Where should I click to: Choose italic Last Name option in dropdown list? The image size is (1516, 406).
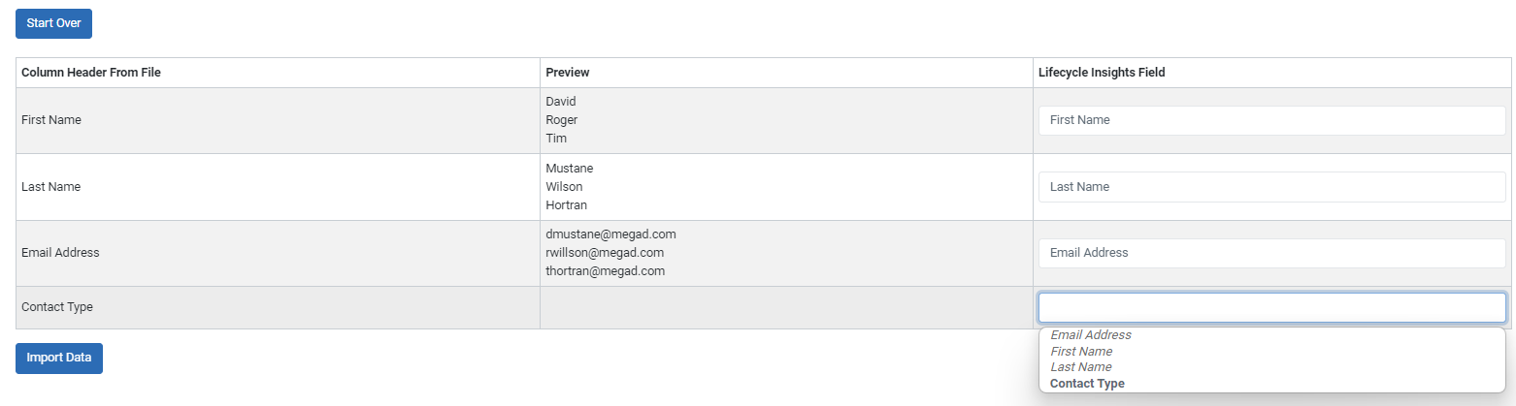1081,367
